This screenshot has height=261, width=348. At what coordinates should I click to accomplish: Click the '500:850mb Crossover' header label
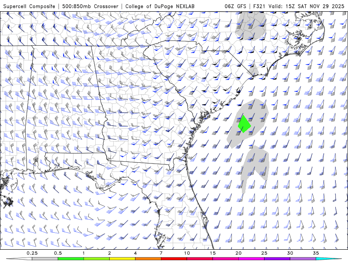point(90,6)
